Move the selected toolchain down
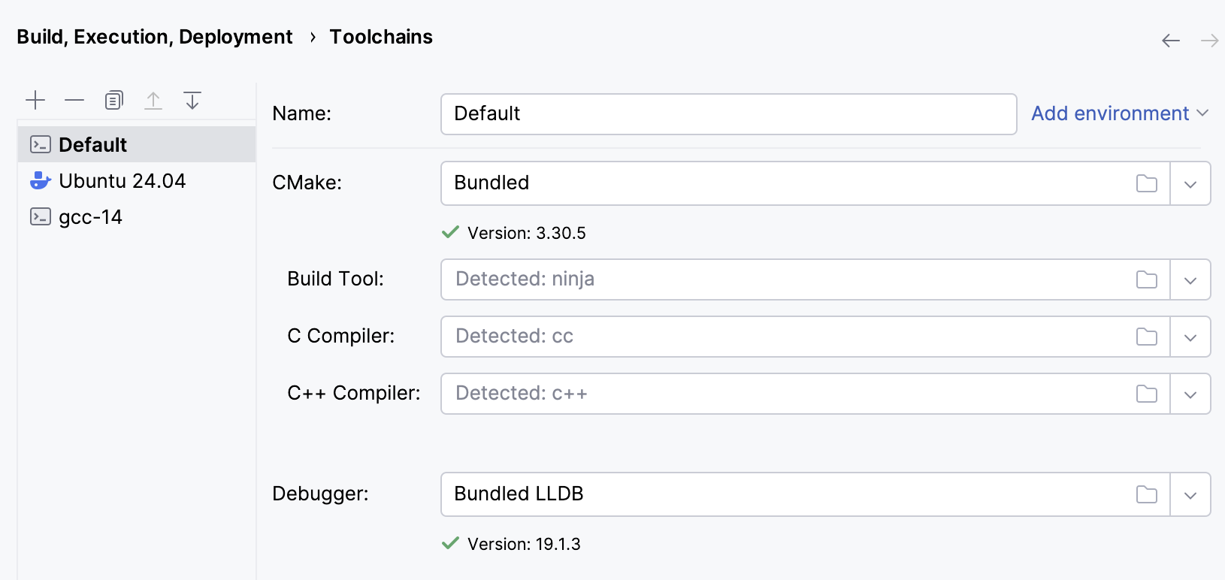This screenshot has width=1225, height=580. pos(192,99)
